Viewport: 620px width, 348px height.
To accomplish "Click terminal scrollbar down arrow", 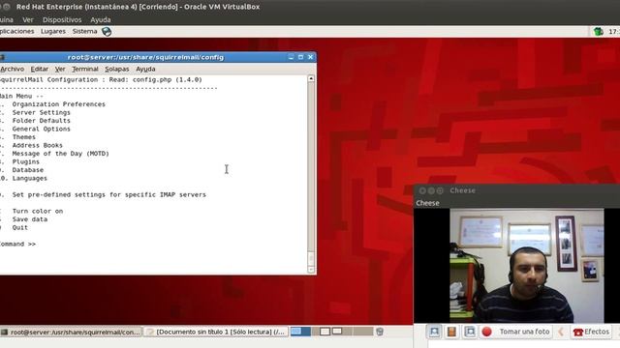I will (x=311, y=270).
